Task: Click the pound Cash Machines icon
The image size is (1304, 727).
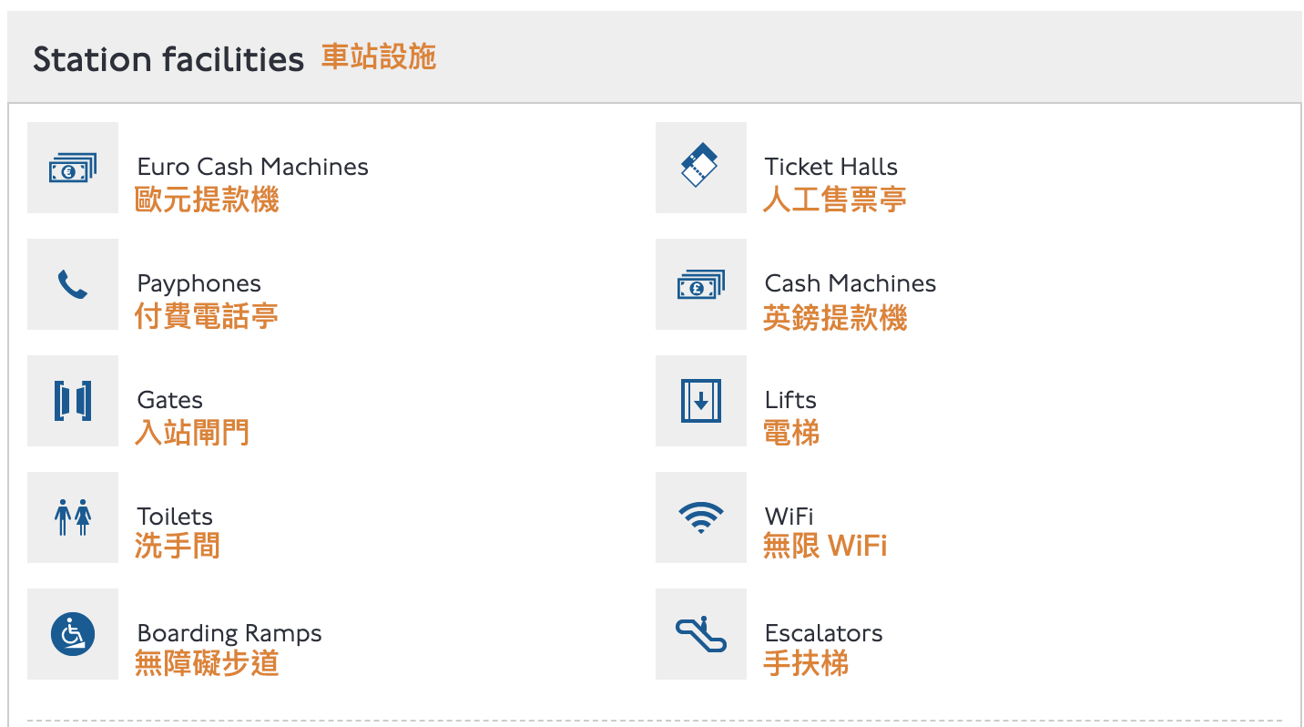Action: click(700, 284)
